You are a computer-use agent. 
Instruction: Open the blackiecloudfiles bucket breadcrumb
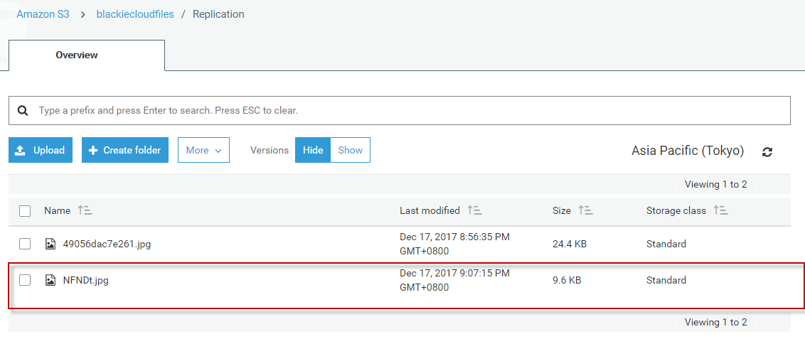click(135, 14)
